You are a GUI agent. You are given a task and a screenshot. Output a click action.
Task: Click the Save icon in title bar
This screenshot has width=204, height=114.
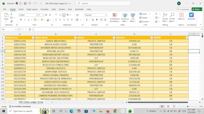25,4
